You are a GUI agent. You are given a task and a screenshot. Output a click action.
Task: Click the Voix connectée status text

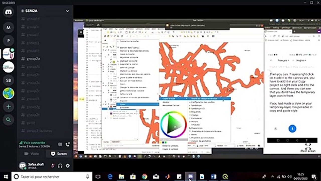pyautogui.click(x=34, y=142)
